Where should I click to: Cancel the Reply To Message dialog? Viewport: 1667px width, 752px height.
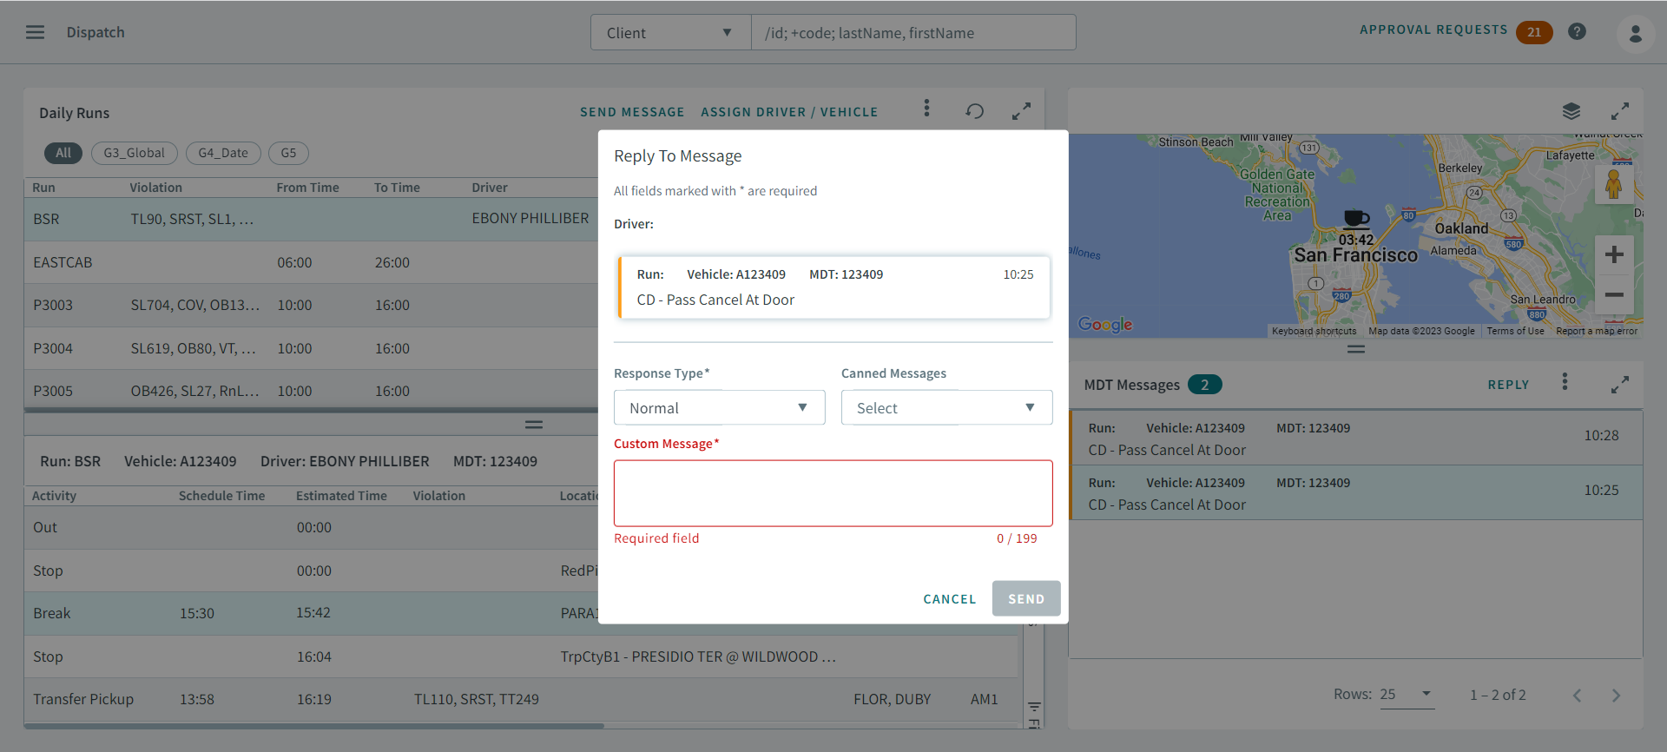(x=949, y=599)
